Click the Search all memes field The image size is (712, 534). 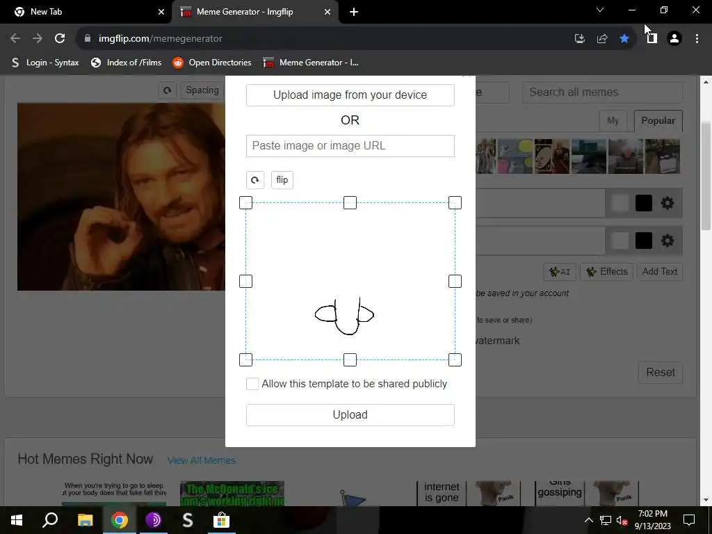pos(603,92)
